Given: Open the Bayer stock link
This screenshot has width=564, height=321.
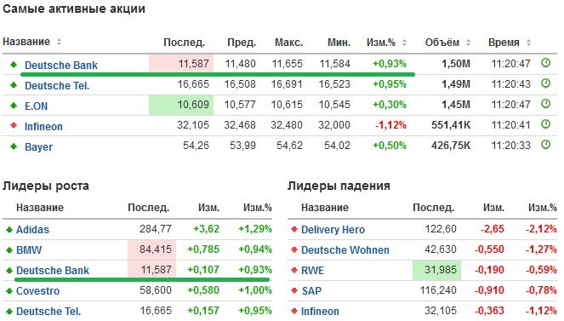Looking at the screenshot, I should 38,146.
